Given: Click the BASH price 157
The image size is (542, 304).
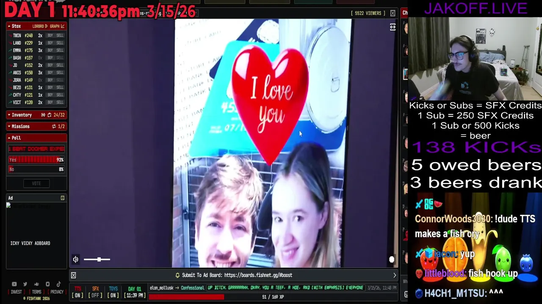Looking at the screenshot, I should pos(28,58).
